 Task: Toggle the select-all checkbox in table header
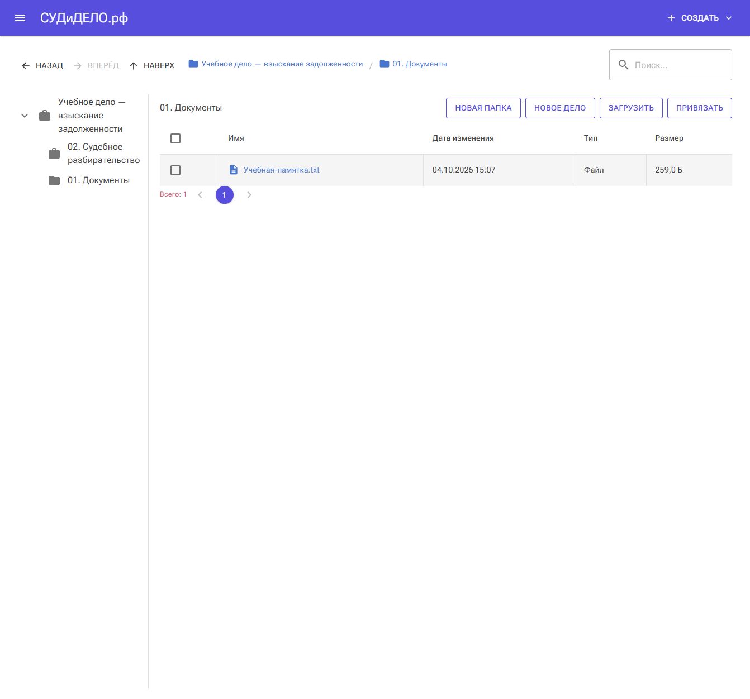(175, 138)
